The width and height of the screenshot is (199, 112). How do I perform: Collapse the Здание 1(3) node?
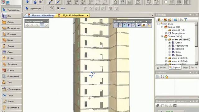(x=162, y=27)
